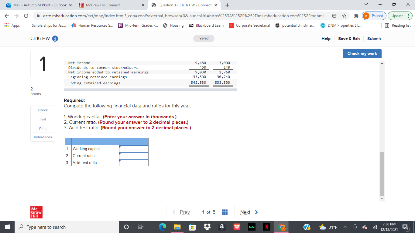Open Cortana circle icon on taskbar
The width and height of the screenshot is (415, 233).
pyautogui.click(x=126, y=227)
